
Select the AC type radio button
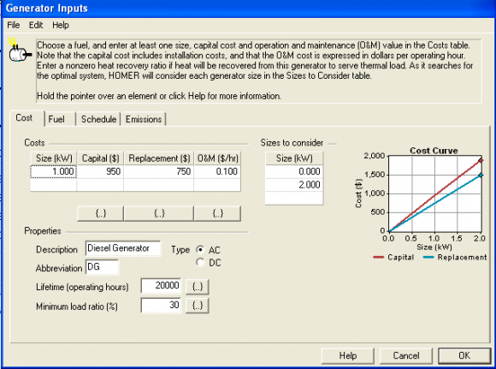click(200, 250)
